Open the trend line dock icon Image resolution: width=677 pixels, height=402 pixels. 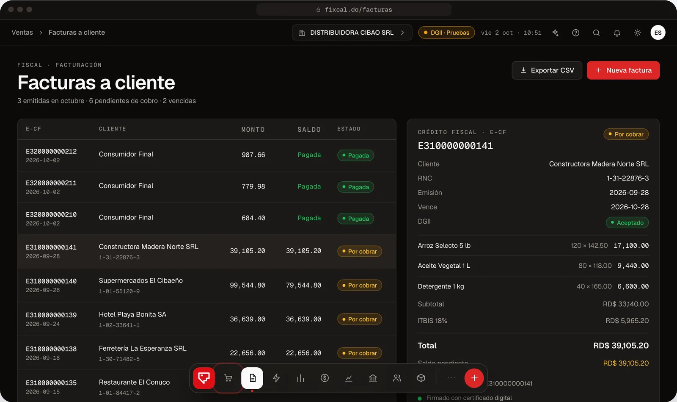point(349,378)
